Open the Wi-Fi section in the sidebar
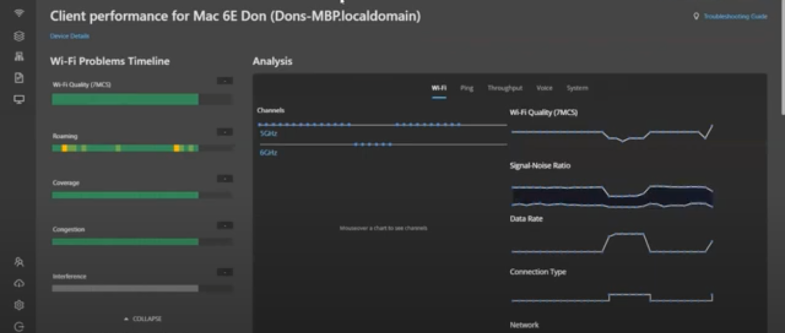 pyautogui.click(x=19, y=13)
